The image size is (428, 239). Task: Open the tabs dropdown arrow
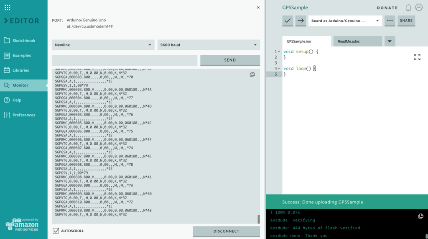pyautogui.click(x=390, y=41)
